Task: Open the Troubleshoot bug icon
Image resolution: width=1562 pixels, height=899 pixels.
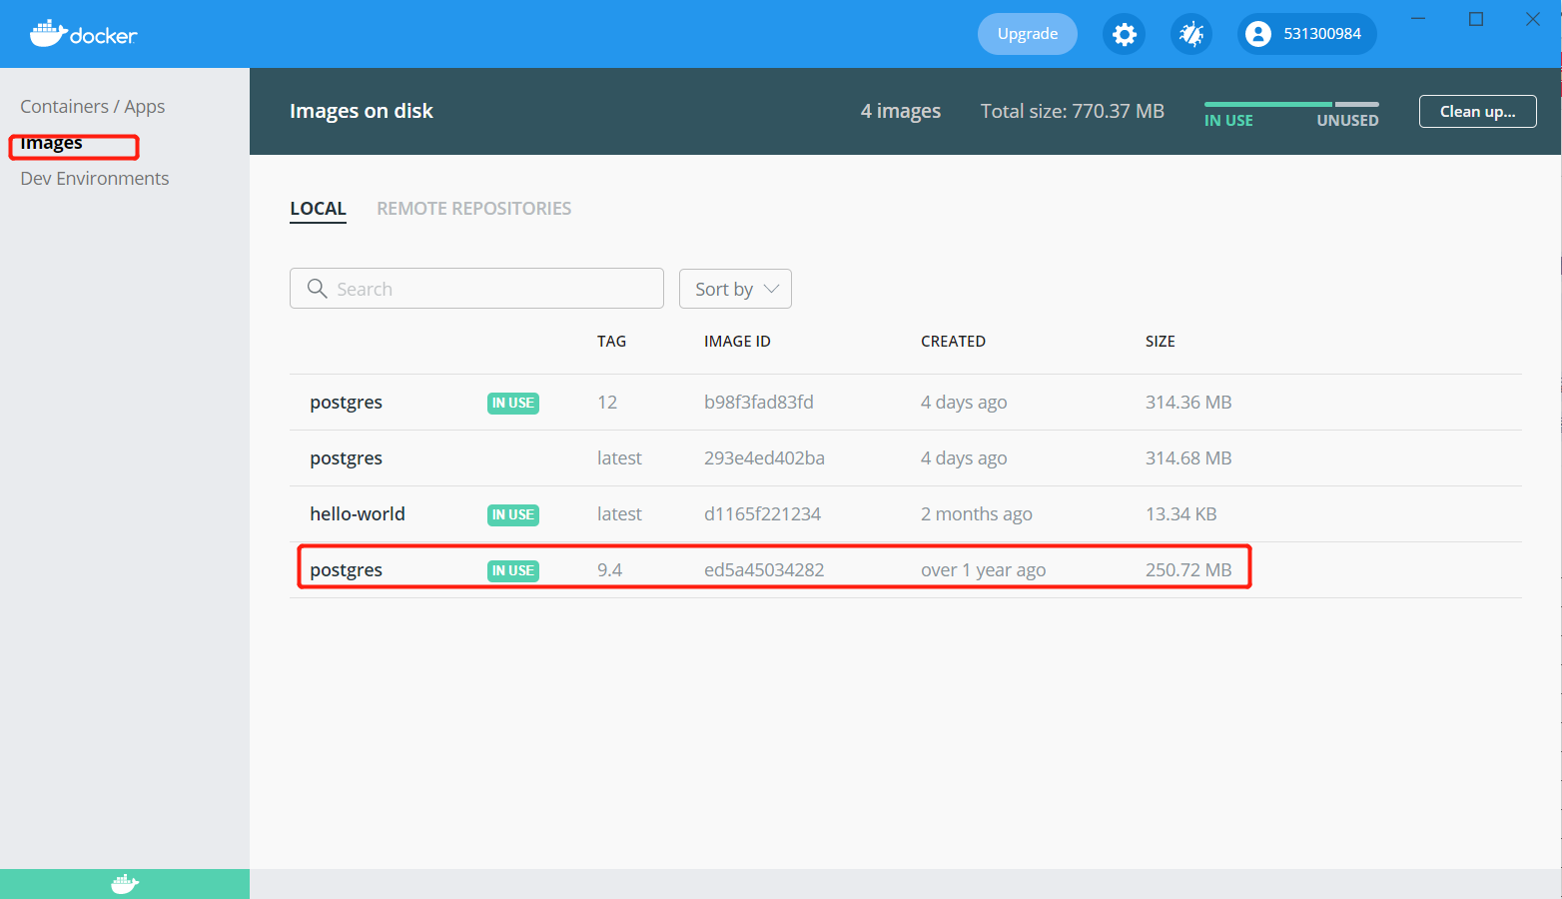Action: coord(1191,34)
